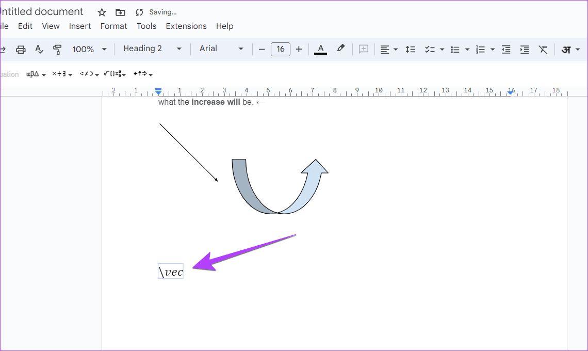The image size is (588, 351).
Task: Open the text color picker
Action: (320, 49)
